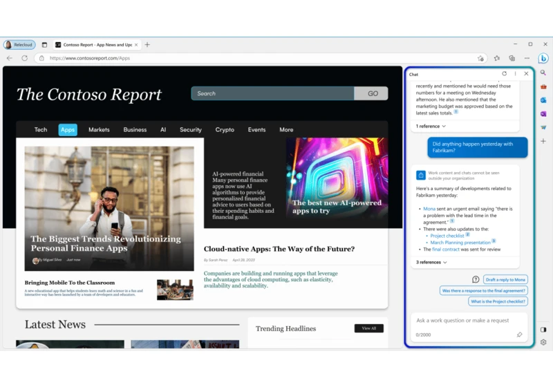
Task: Go to the Crypto section
Action: tap(225, 130)
